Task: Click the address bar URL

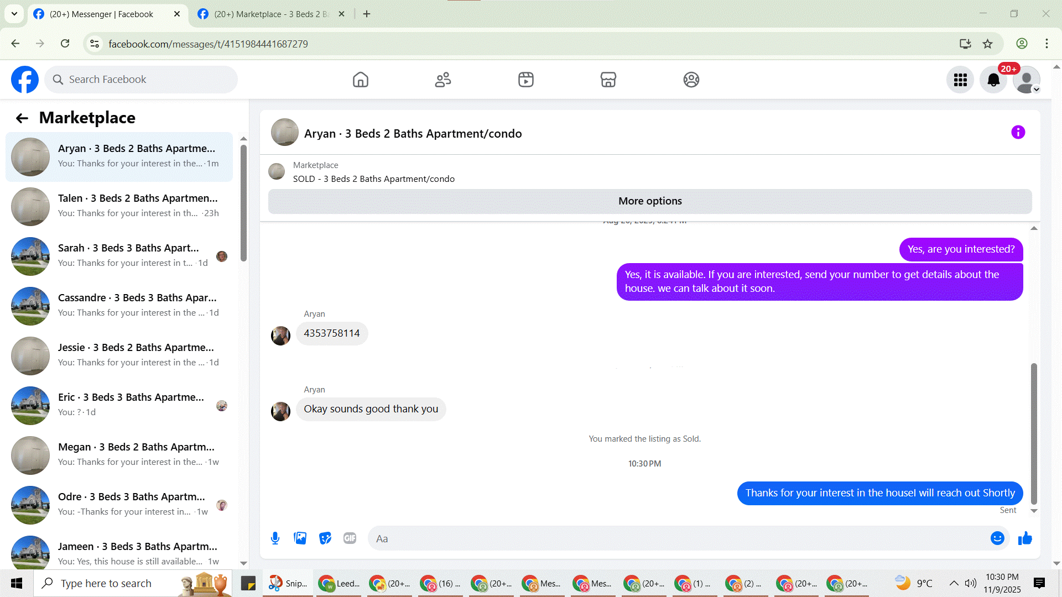Action: point(208,44)
